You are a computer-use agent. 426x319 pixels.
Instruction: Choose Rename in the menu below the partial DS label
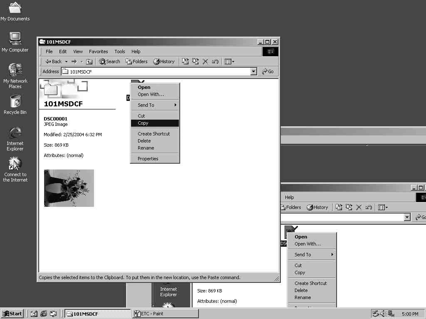312,297
